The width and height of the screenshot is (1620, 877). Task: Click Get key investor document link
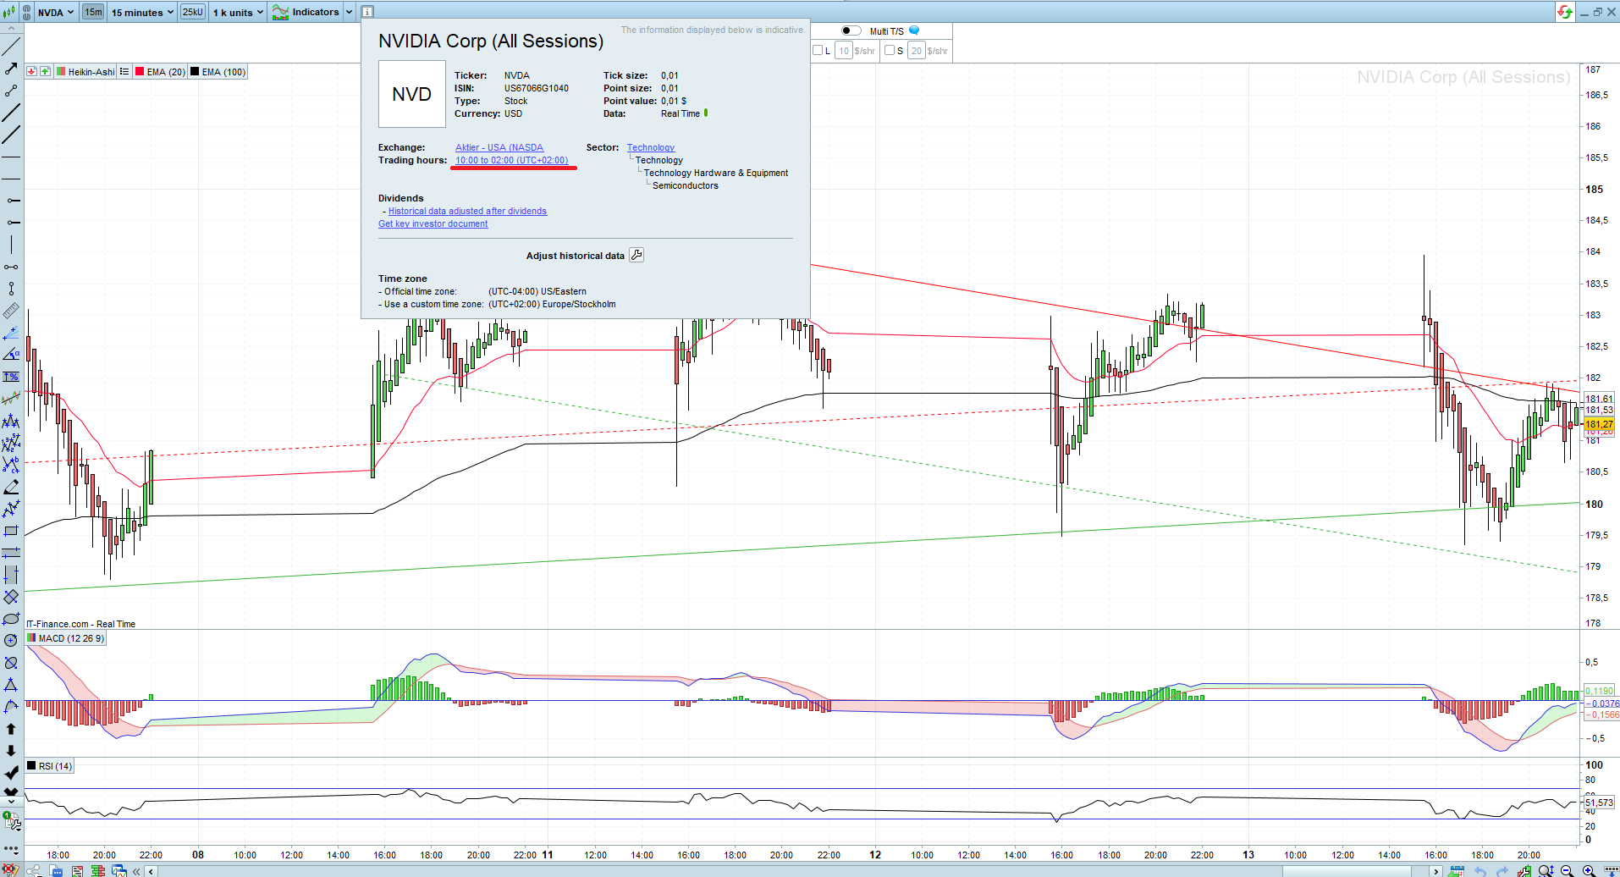click(433, 223)
